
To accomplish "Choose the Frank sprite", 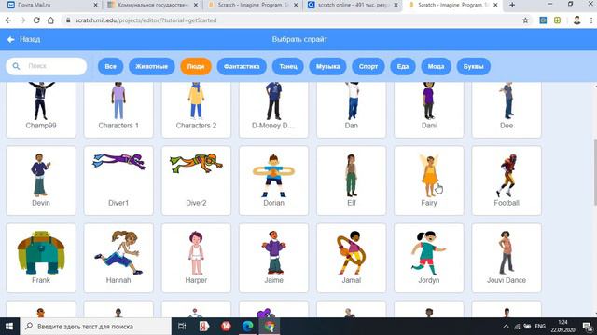I will click(41, 258).
